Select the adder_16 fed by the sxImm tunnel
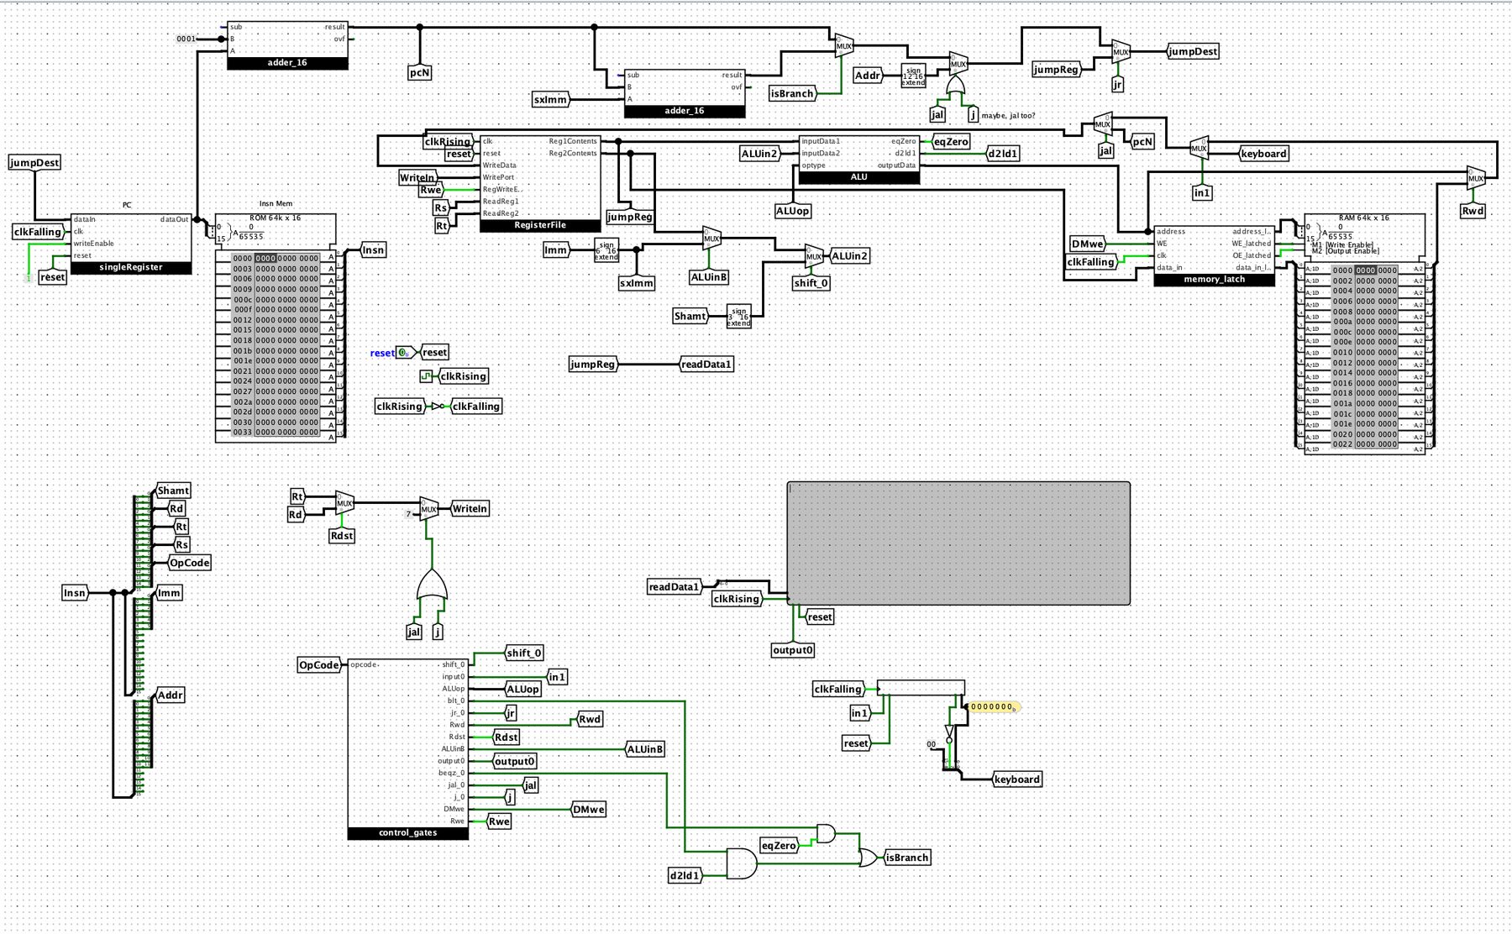The height and width of the screenshot is (934, 1512). tap(684, 93)
